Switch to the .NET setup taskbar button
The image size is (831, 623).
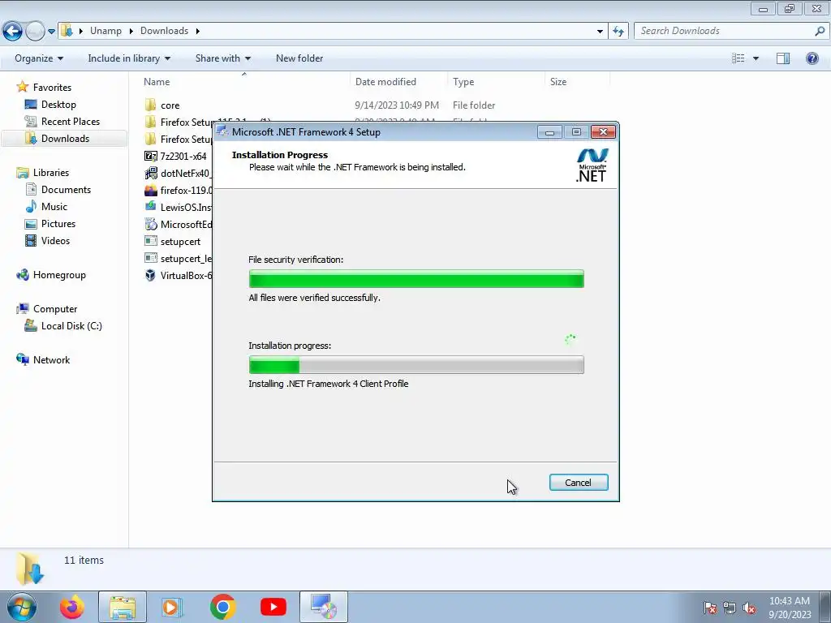pyautogui.click(x=324, y=607)
